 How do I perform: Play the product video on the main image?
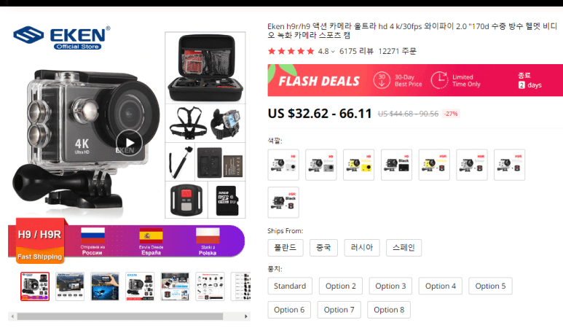129,143
